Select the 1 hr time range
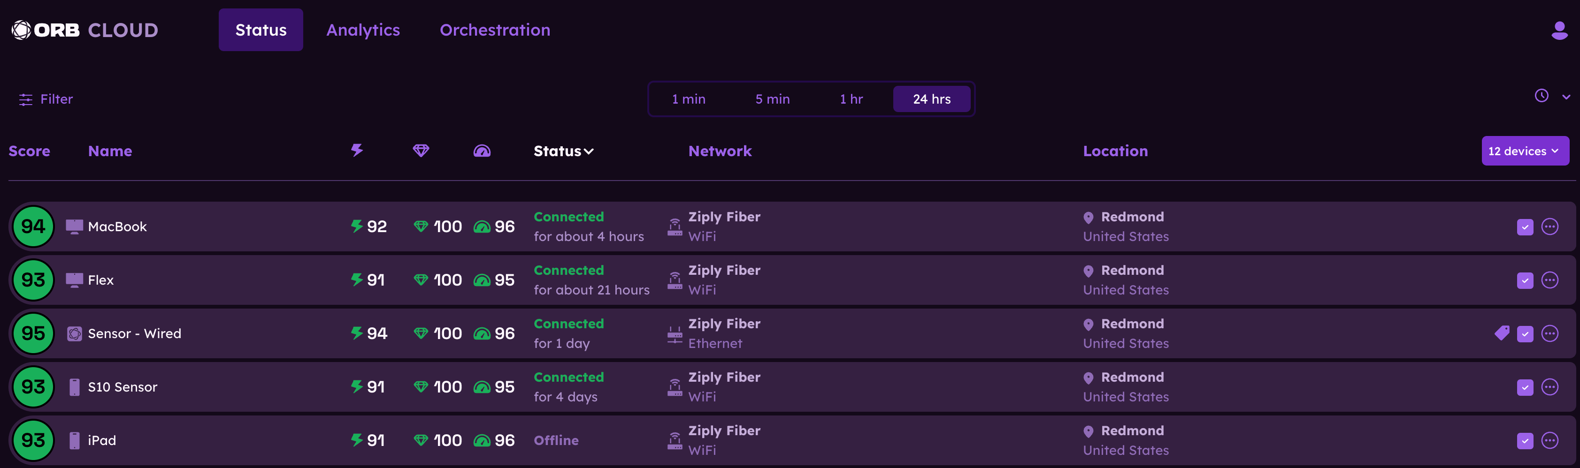The image size is (1580, 468). coord(851,98)
